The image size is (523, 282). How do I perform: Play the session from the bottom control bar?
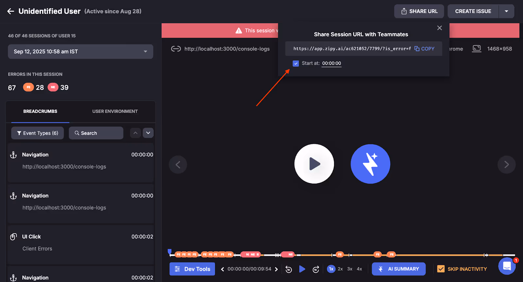[x=302, y=269]
